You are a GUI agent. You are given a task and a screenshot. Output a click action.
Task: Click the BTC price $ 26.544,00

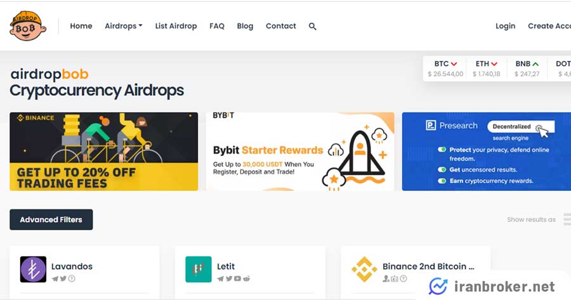pos(445,74)
